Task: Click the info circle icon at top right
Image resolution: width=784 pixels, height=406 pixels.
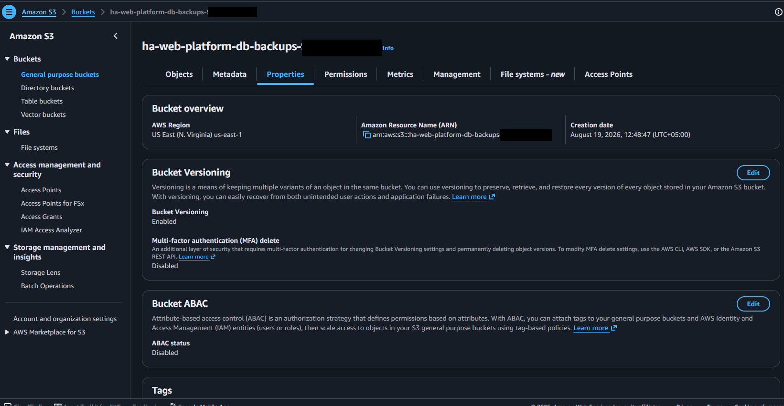Action: pyautogui.click(x=778, y=12)
